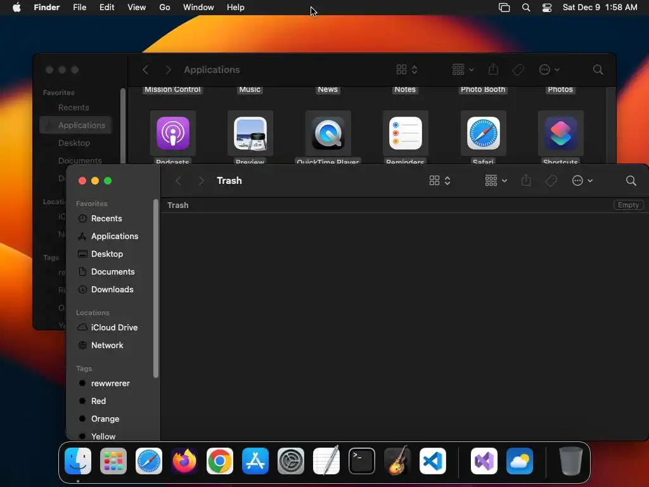Open the Window menu
Image resolution: width=649 pixels, height=487 pixels.
(198, 8)
